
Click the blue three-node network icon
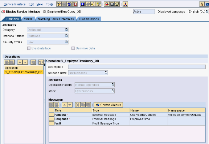[125, 4]
